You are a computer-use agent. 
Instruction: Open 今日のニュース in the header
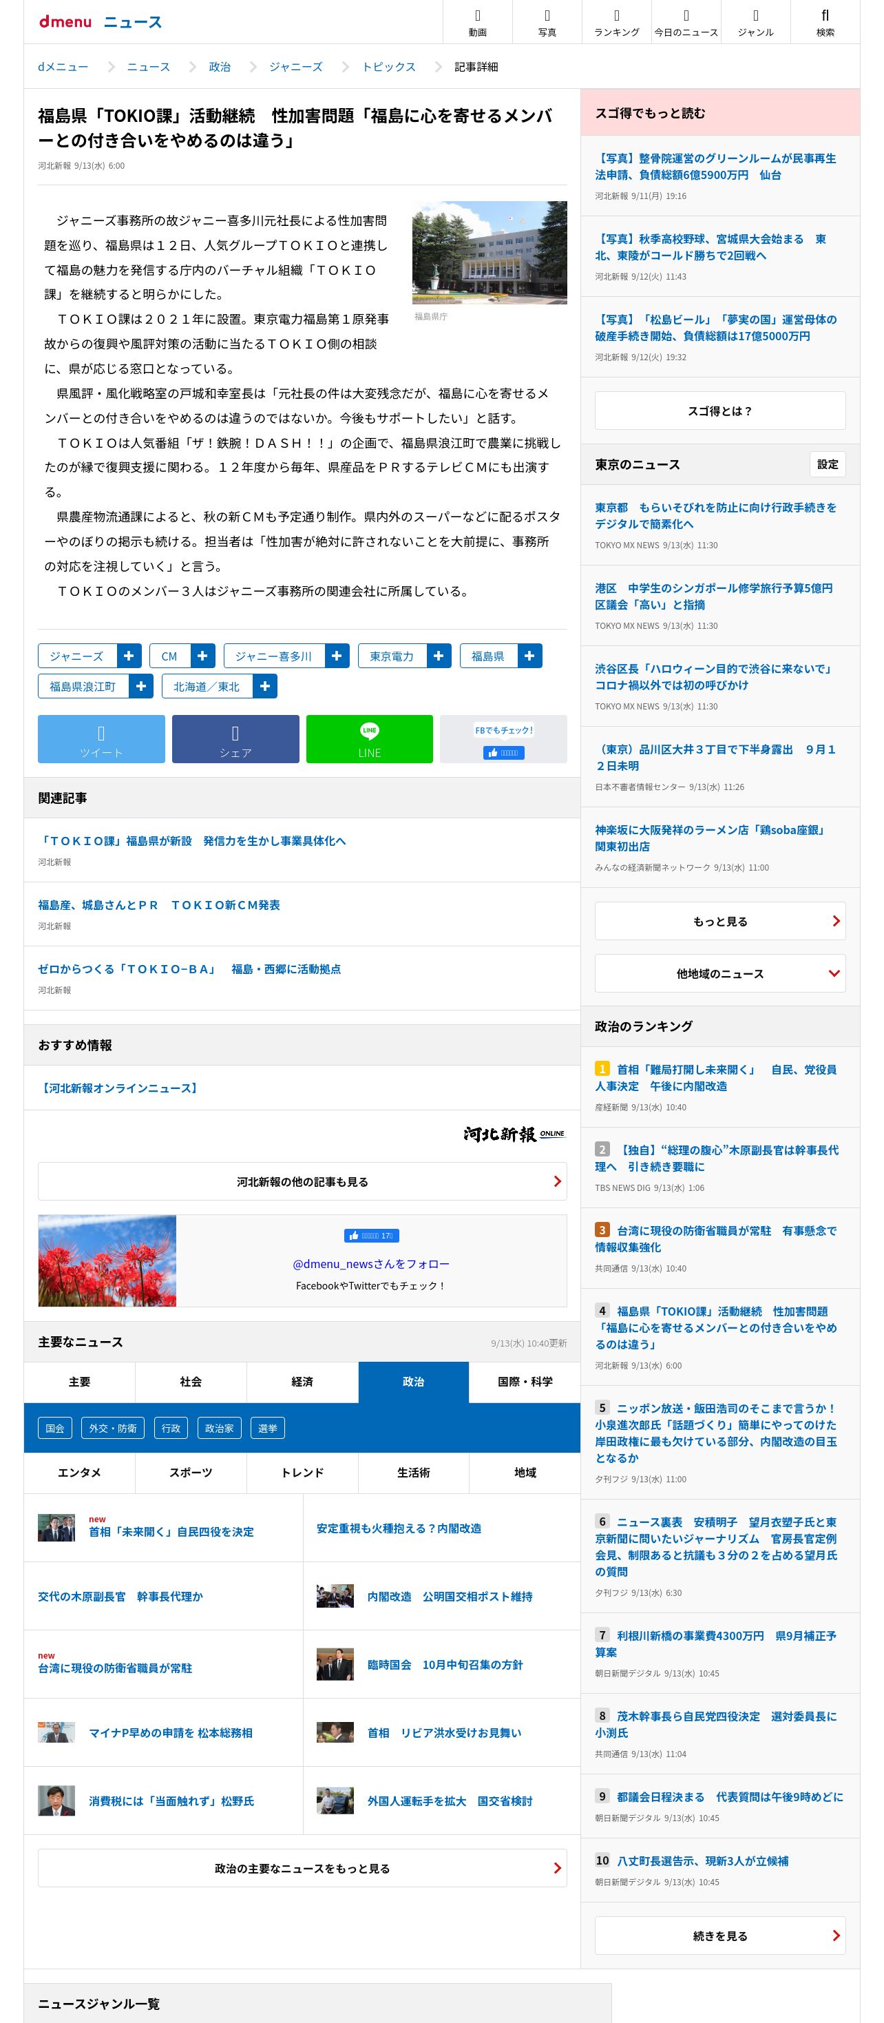686,22
